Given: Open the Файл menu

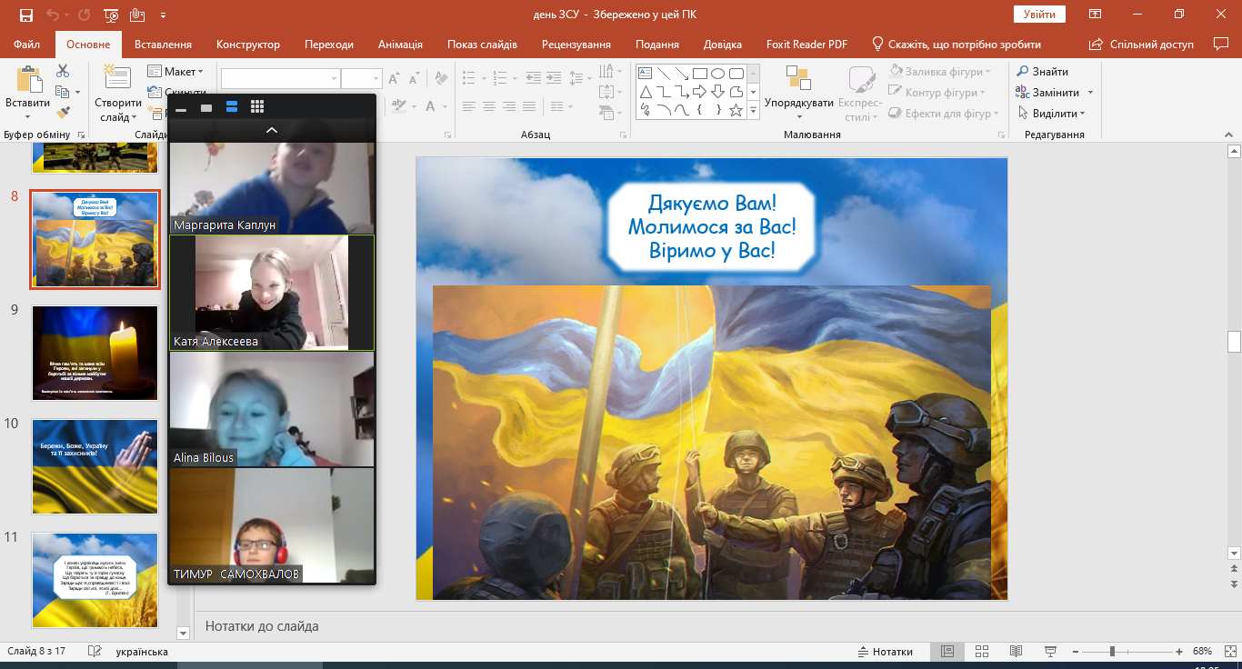Looking at the screenshot, I should (27, 45).
